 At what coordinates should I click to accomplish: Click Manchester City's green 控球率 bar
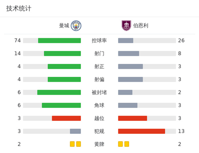59,40
